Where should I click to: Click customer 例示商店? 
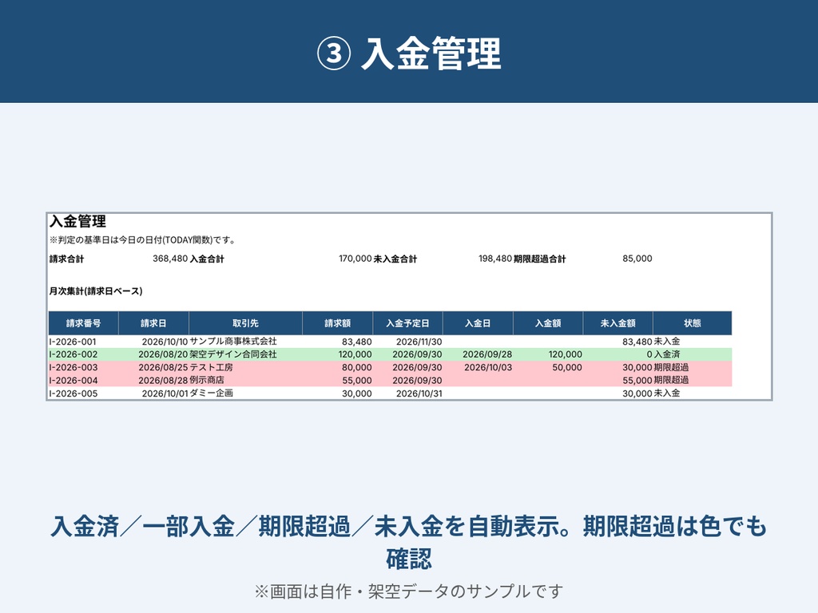click(x=207, y=381)
